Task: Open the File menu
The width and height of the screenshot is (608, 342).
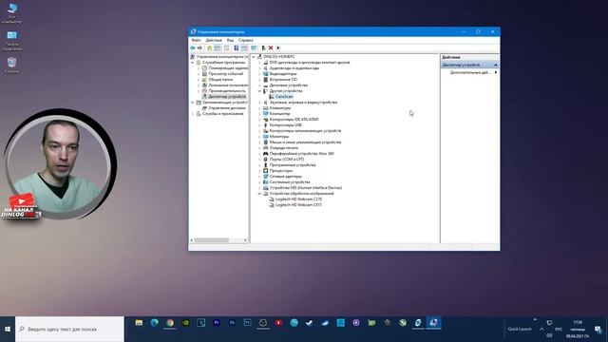Action: (x=197, y=40)
